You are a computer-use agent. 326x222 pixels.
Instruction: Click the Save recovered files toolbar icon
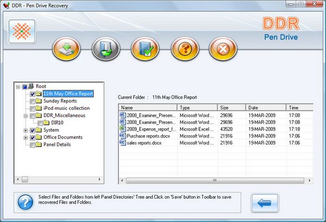point(106,49)
